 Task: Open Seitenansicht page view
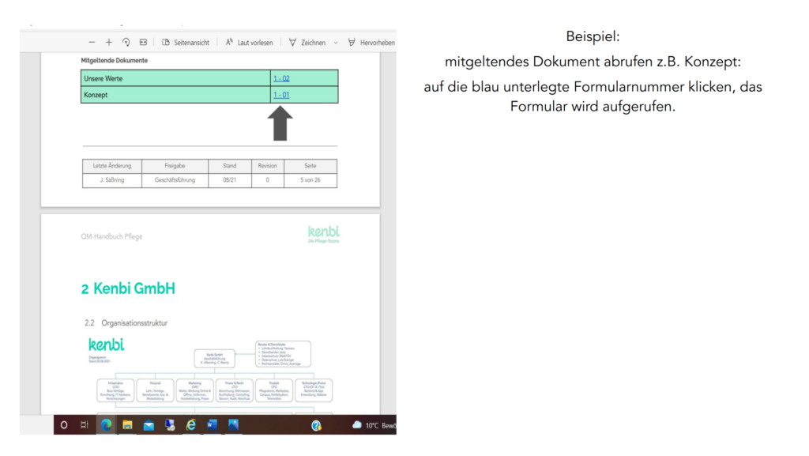pos(186,43)
